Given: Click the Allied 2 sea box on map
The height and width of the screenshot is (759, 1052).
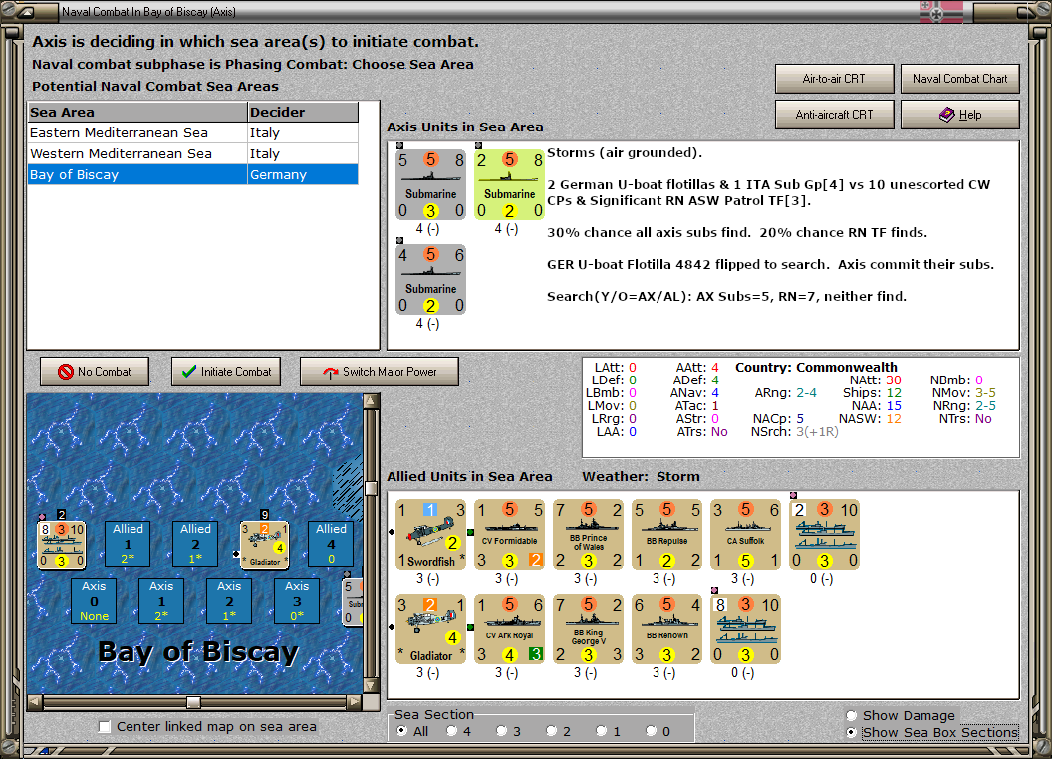Looking at the screenshot, I should click(x=195, y=544).
